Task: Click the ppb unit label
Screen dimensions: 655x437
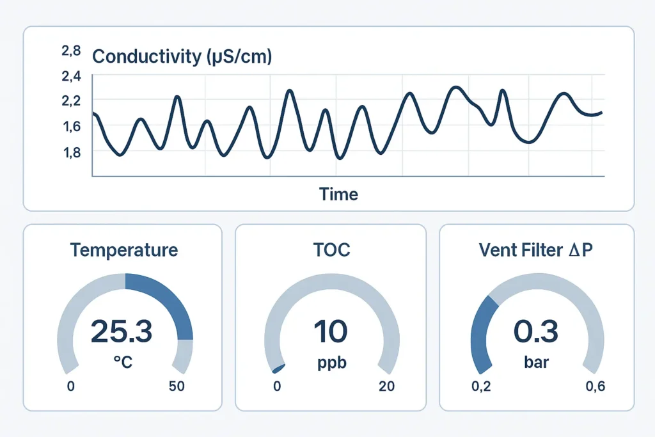Action: (x=331, y=363)
